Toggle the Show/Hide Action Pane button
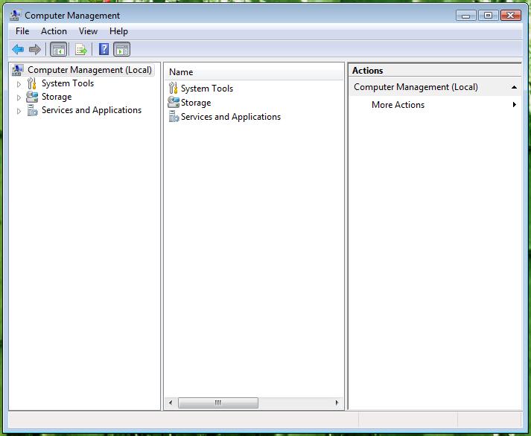Screen dimensions: 531x436 coord(122,50)
